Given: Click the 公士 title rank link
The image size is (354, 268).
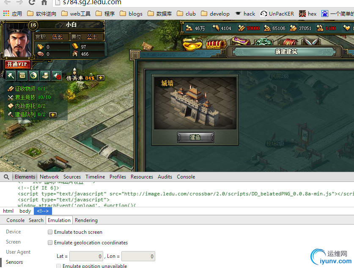Looking at the screenshot, I should pyautogui.click(x=92, y=37).
